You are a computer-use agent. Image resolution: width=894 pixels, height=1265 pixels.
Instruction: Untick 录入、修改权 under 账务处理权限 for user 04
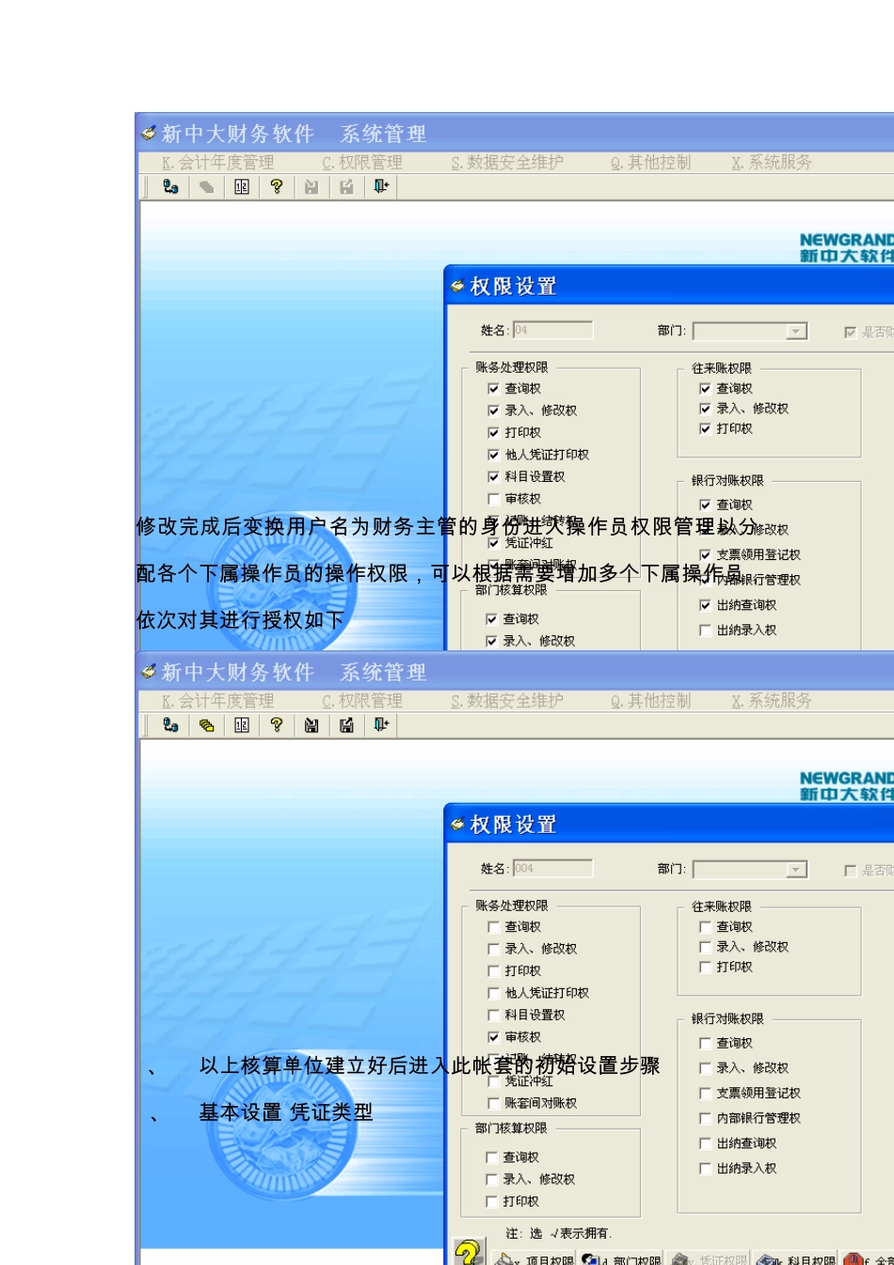click(493, 410)
